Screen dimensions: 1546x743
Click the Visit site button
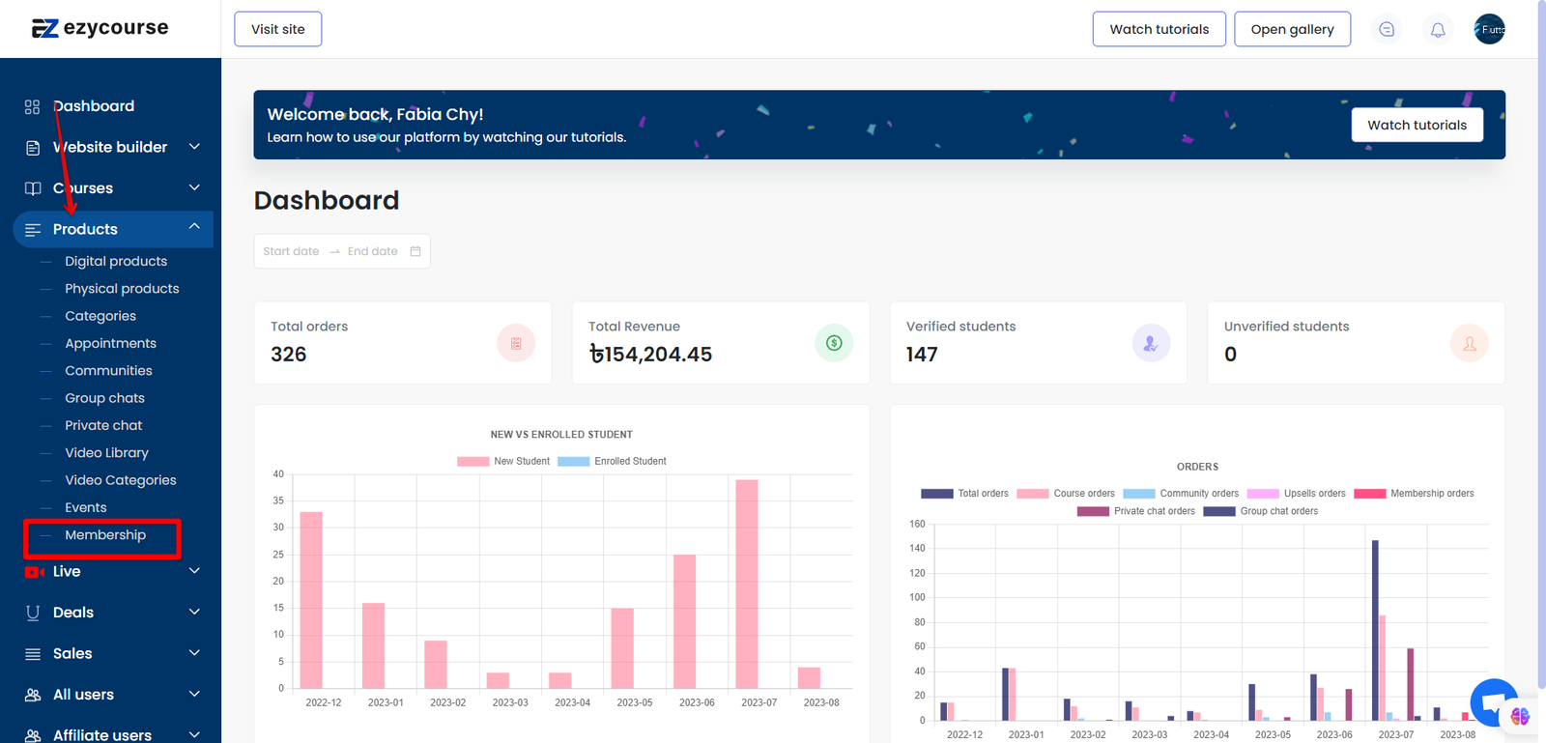(278, 29)
